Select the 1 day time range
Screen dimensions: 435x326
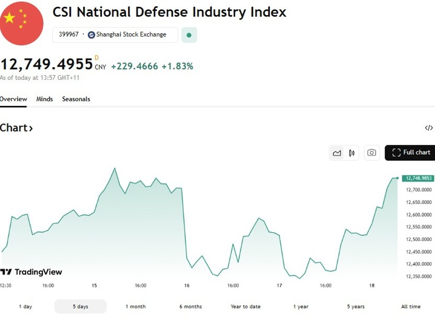pos(25,306)
